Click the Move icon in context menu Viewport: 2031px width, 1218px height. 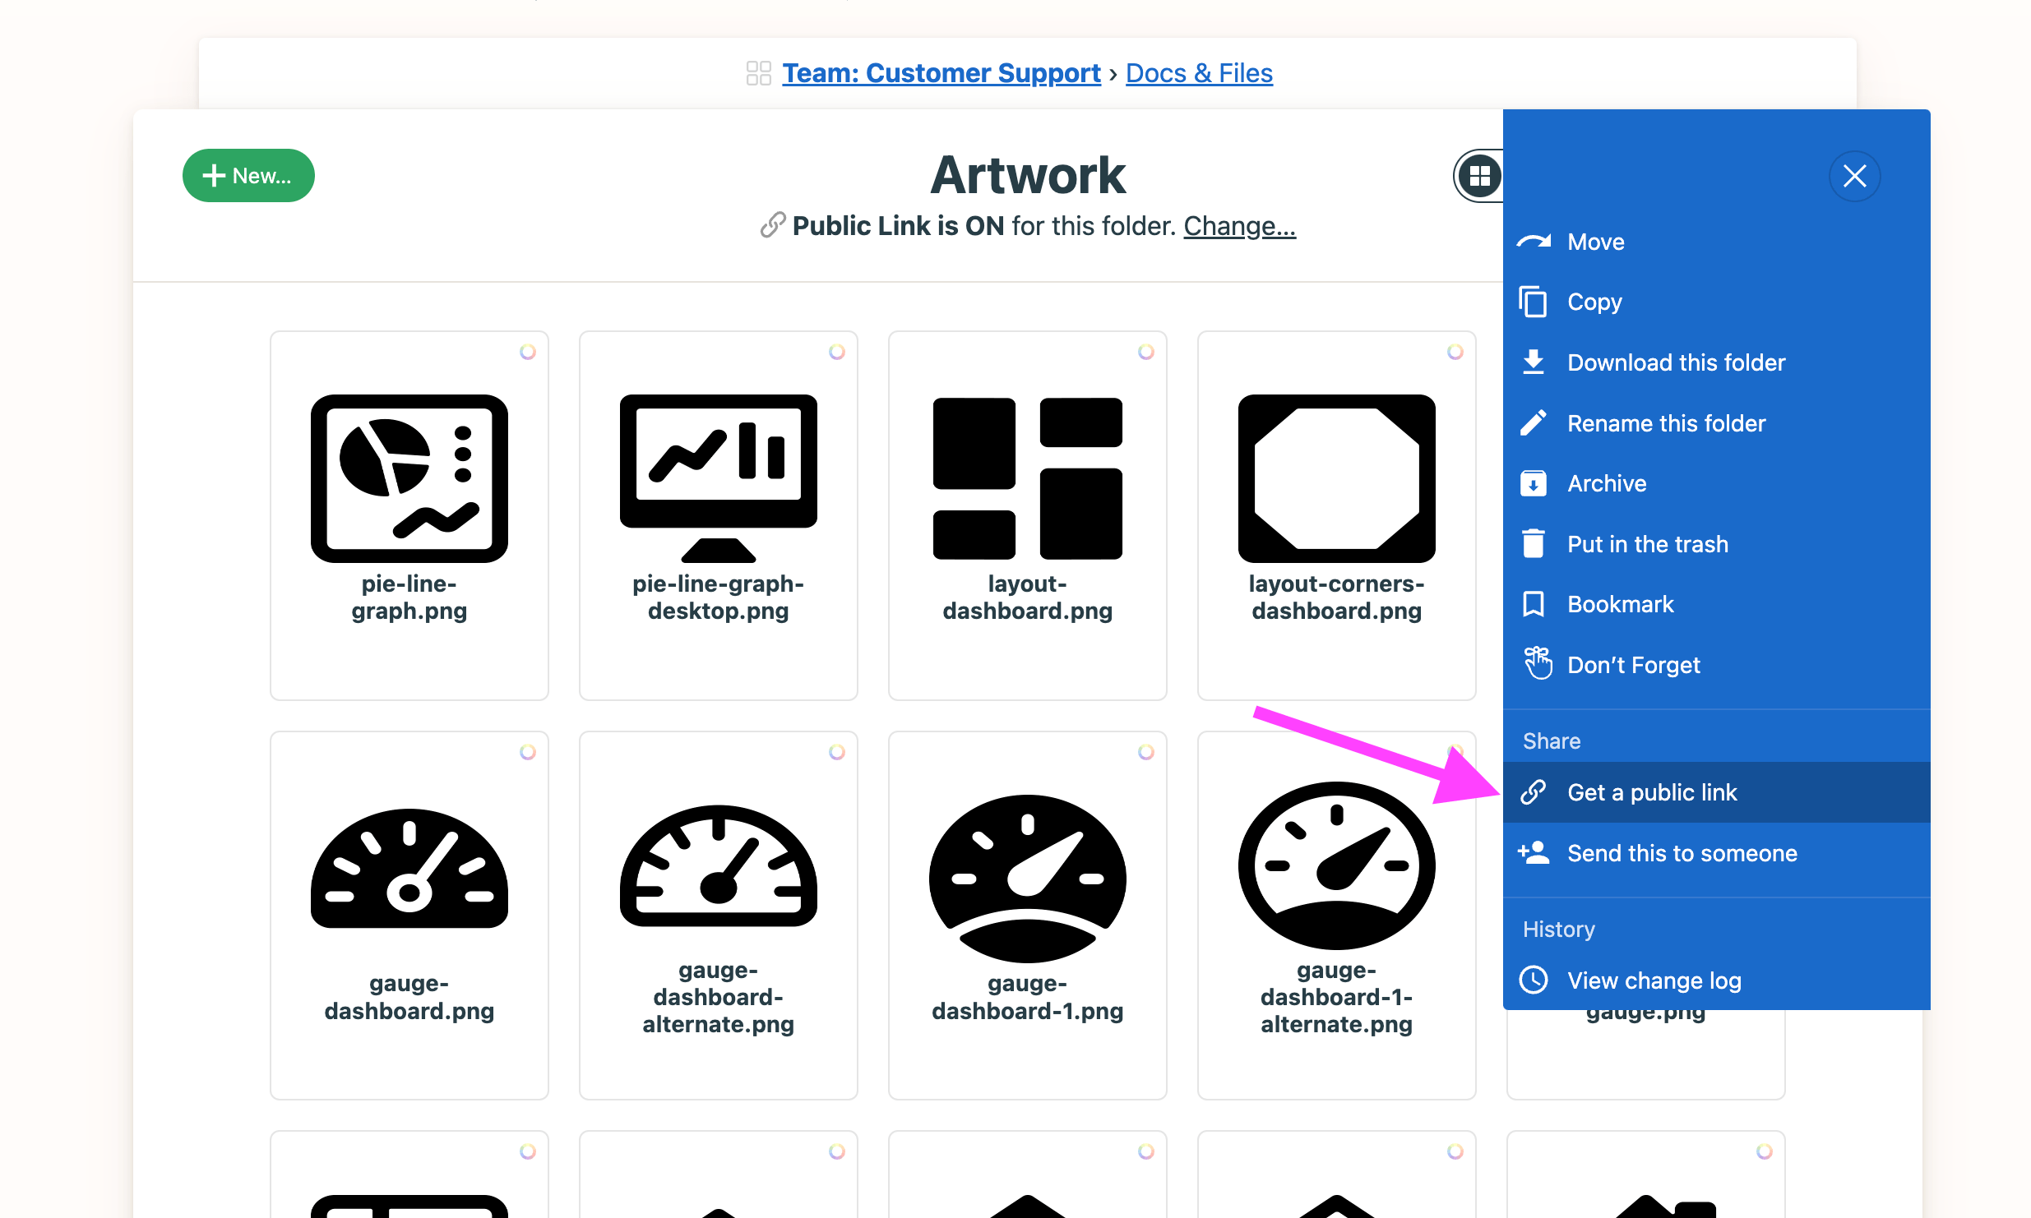coord(1534,239)
